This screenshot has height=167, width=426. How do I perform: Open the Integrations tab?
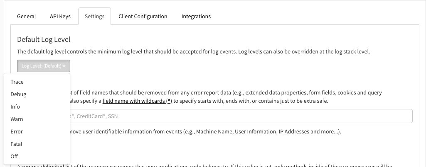[196, 17]
